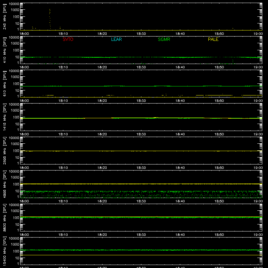Image resolution: width=268 pixels, height=268 pixels.
Task: Click the yellow PALE station legend label
Action: coord(213,39)
